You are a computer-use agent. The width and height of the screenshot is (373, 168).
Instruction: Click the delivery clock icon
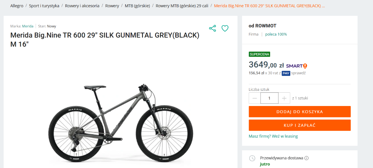pyautogui.click(x=252, y=158)
